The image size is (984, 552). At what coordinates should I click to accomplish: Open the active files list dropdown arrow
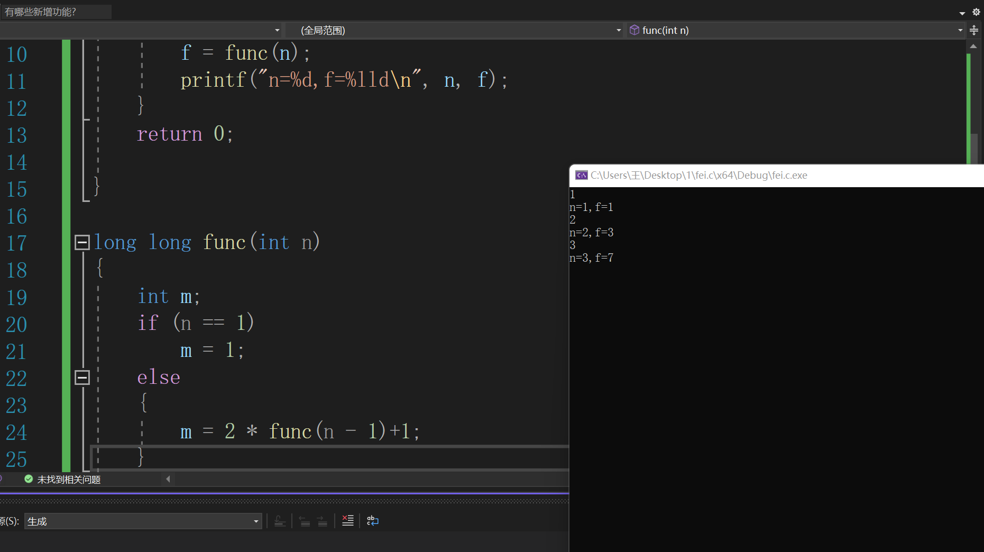pyautogui.click(x=962, y=12)
